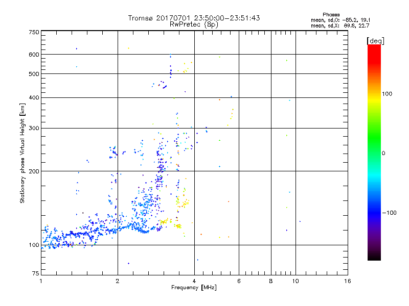Click the x-axis tick label '6'
The width and height of the screenshot is (409, 306).
[239, 281]
